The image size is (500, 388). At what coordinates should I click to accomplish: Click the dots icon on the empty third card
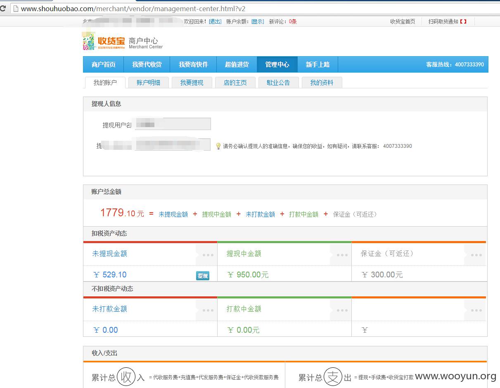click(x=476, y=310)
